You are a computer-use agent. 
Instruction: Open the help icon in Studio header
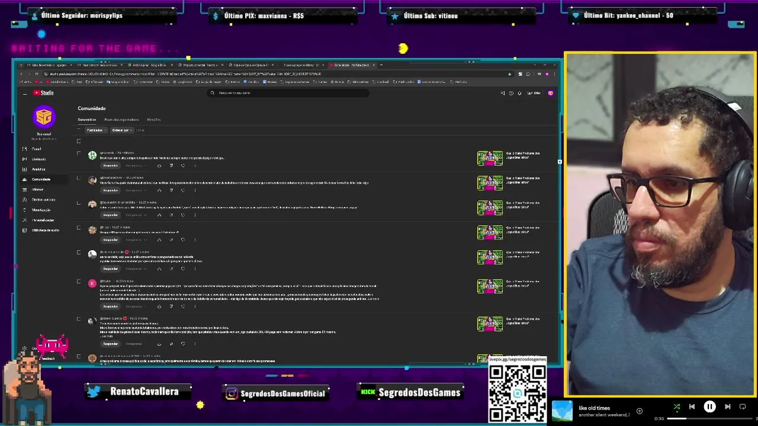(511, 93)
